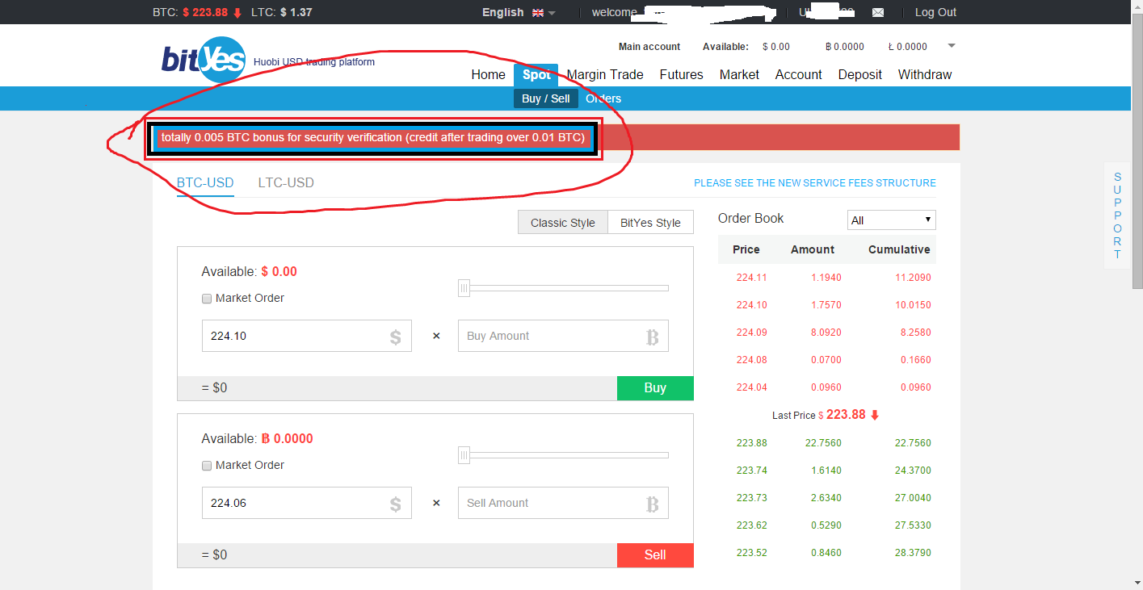Open the Deposit page
Screen dimensions: 1143x590
(859, 74)
